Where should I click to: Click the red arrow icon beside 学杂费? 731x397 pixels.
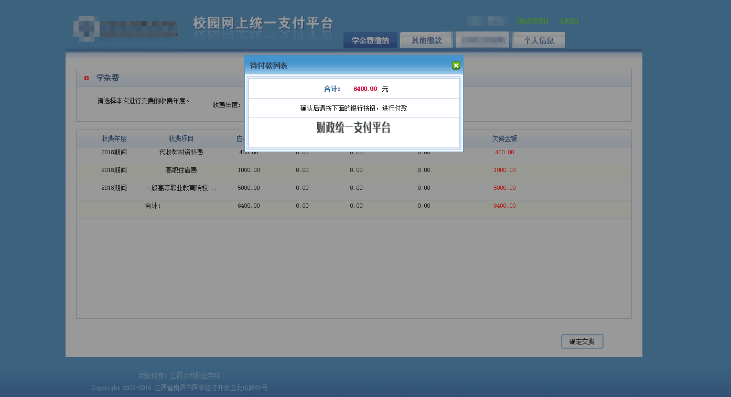click(x=87, y=78)
